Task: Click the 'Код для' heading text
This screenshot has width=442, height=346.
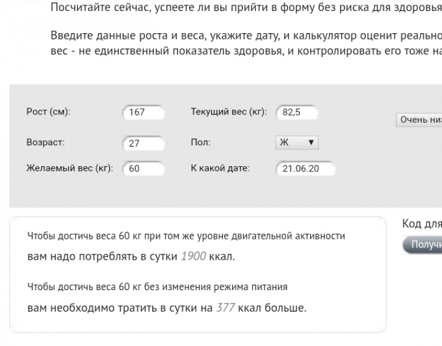Action: pos(422,224)
